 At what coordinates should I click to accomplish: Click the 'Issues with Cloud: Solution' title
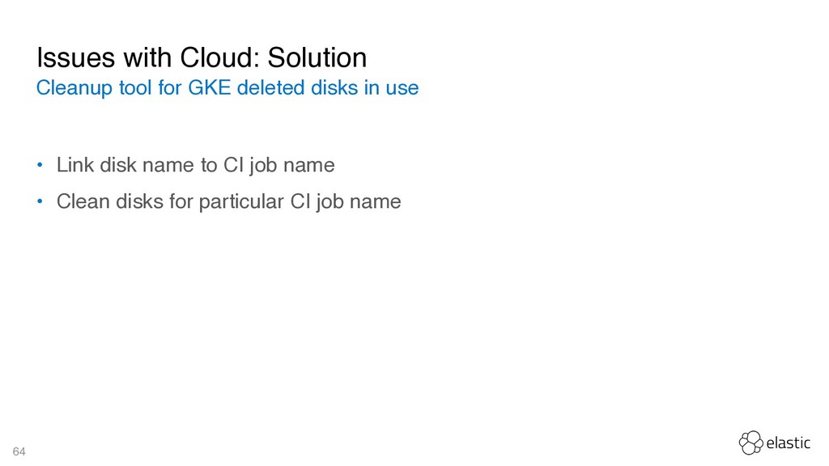(202, 57)
